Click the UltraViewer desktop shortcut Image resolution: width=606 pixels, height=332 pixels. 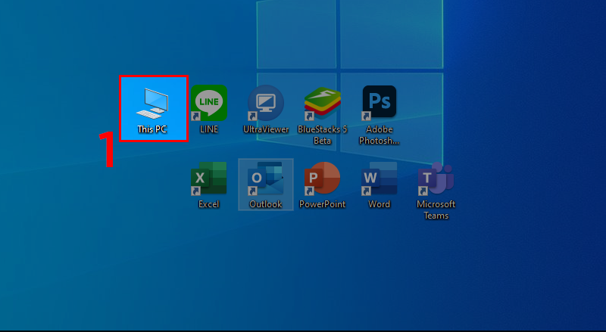tap(266, 103)
